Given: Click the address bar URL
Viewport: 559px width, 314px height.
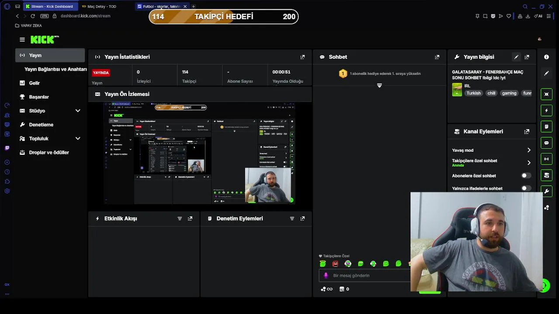Looking at the screenshot, I should (x=86, y=16).
